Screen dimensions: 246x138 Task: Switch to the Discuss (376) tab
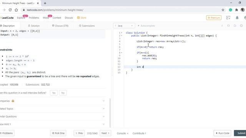pos(60,26)
